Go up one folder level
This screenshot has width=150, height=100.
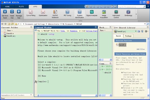click(9, 24)
